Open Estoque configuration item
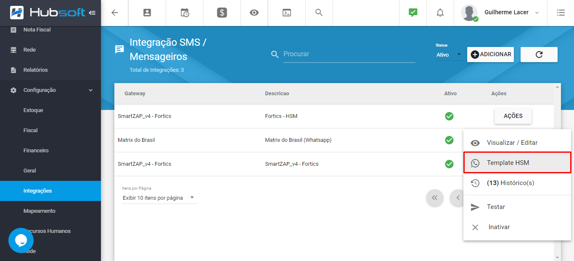 point(50,110)
